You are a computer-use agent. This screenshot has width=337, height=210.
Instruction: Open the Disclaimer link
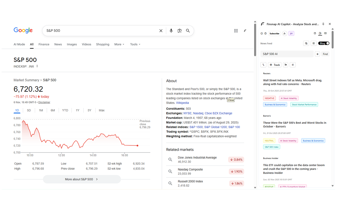pyautogui.click(x=44, y=102)
